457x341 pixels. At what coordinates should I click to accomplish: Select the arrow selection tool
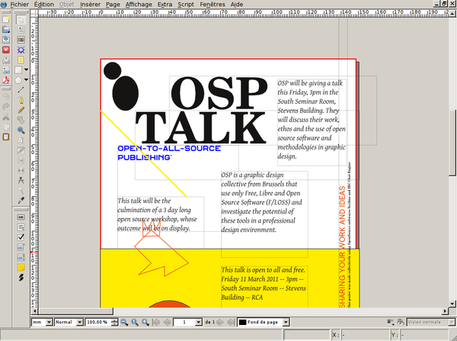point(21,20)
